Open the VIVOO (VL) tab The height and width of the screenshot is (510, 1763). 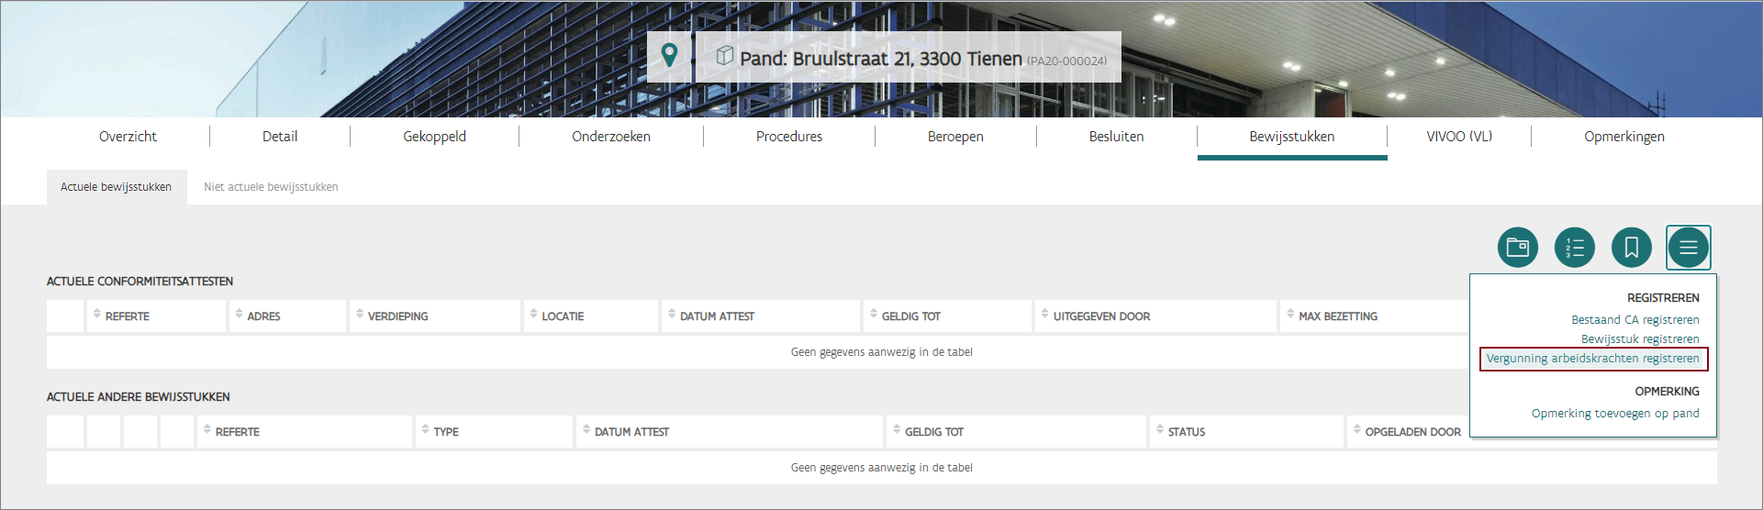tap(1458, 137)
